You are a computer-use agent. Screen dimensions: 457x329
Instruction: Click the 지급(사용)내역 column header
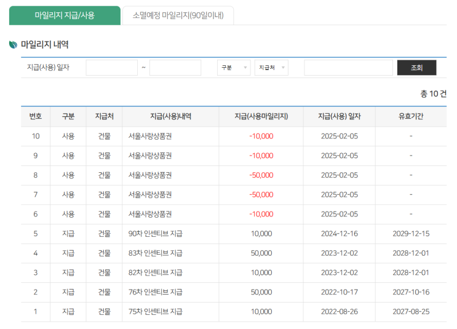170,117
